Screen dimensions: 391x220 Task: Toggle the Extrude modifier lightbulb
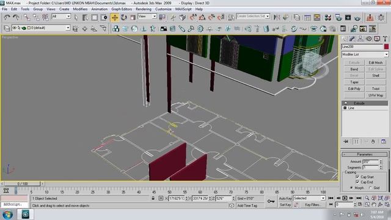click(346, 103)
